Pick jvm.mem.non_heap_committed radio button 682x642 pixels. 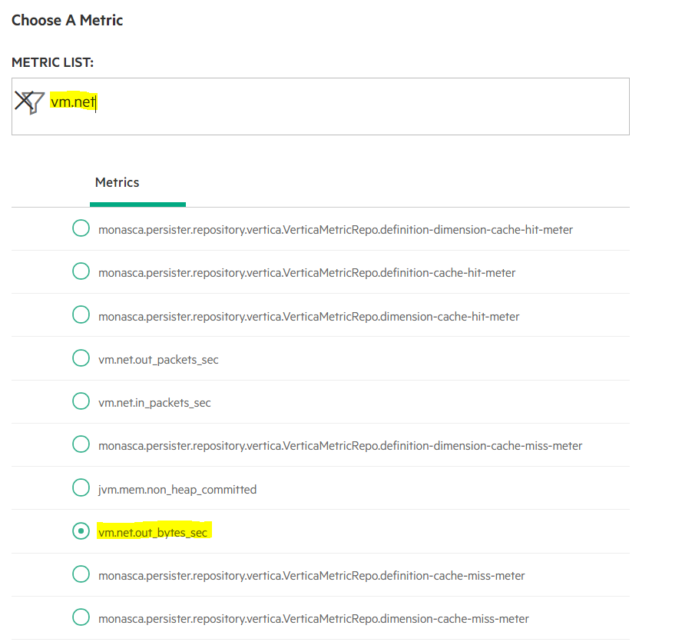(81, 487)
